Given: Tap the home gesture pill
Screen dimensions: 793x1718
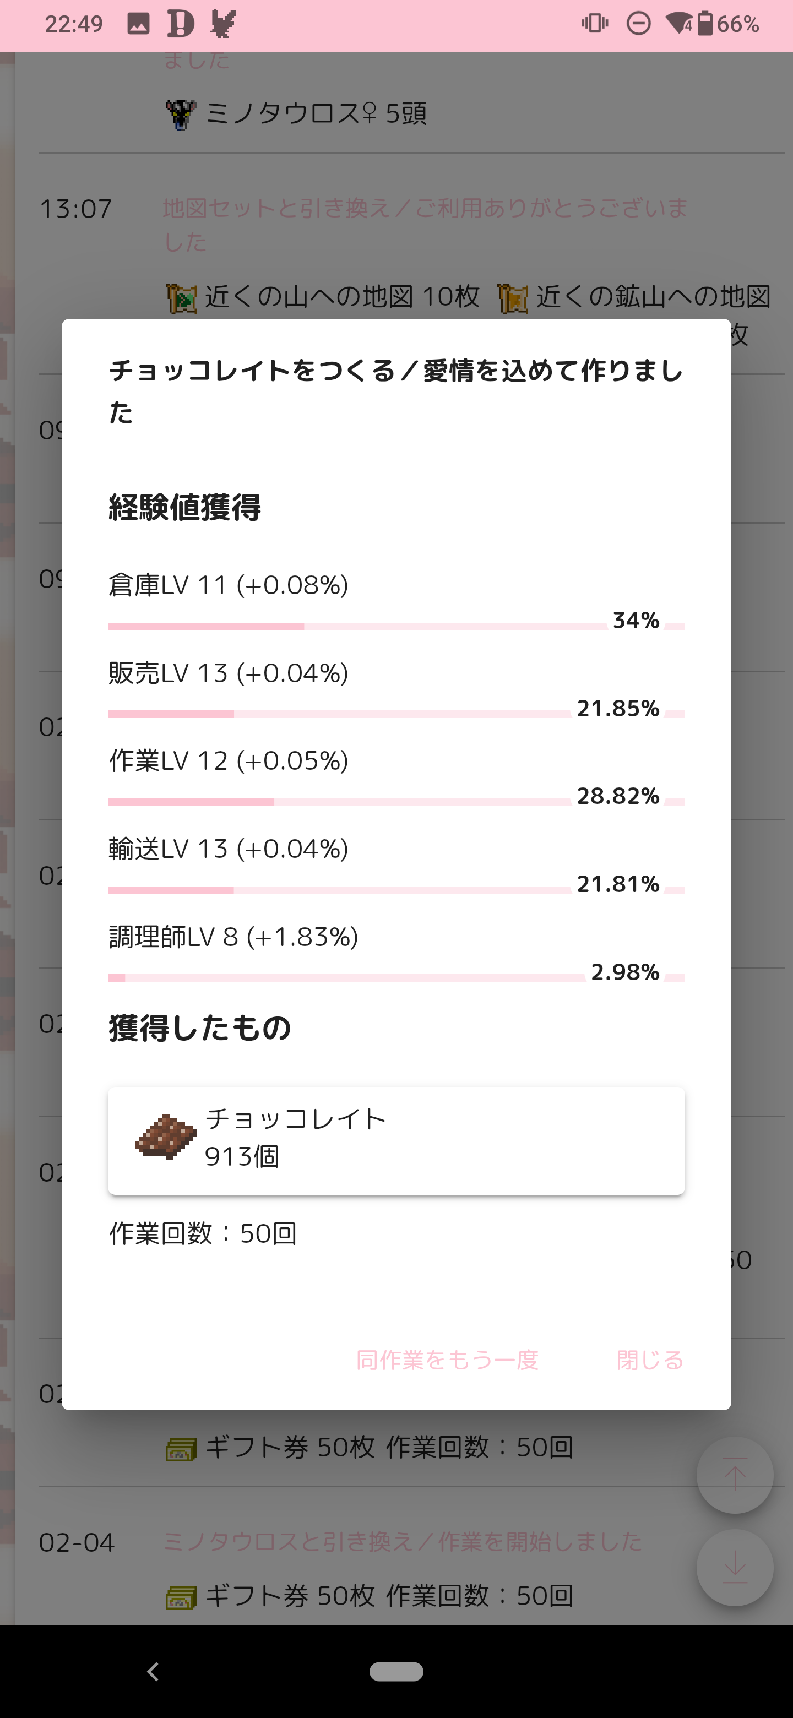Looking at the screenshot, I should (x=396, y=1671).
